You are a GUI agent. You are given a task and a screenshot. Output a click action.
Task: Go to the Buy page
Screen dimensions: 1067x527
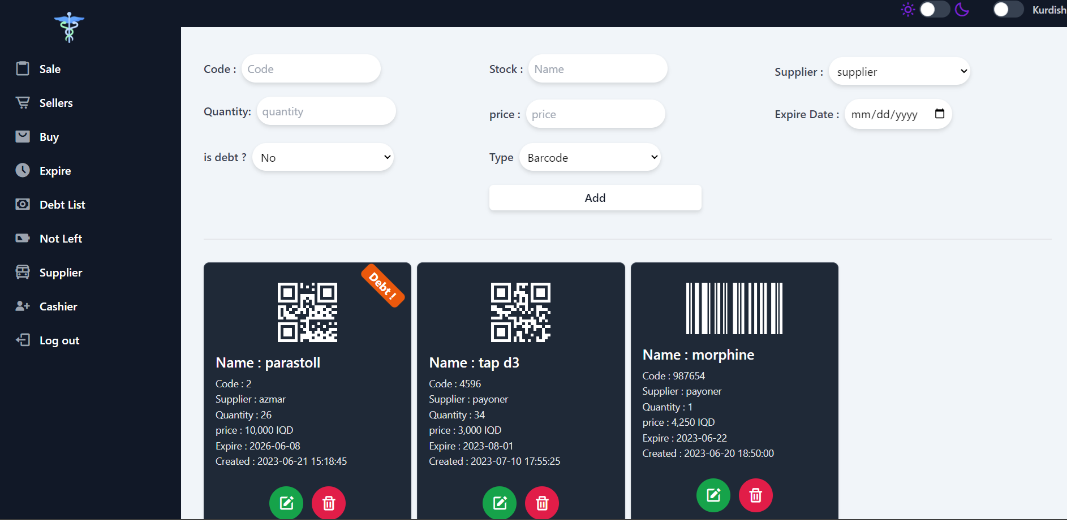click(x=49, y=137)
